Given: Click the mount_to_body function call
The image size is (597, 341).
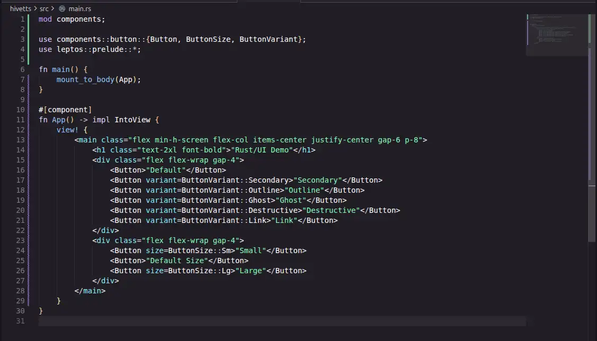Looking at the screenshot, I should pyautogui.click(x=85, y=79).
